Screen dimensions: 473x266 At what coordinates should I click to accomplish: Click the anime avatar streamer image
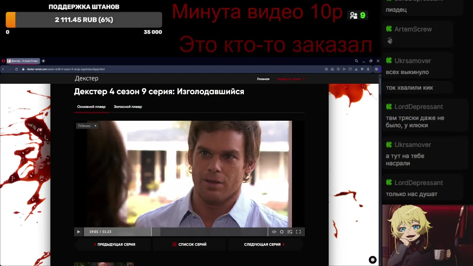(428, 235)
